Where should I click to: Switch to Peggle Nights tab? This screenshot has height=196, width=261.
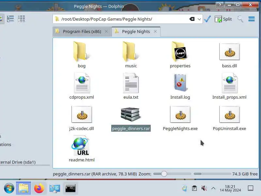pyautogui.click(x=136, y=31)
